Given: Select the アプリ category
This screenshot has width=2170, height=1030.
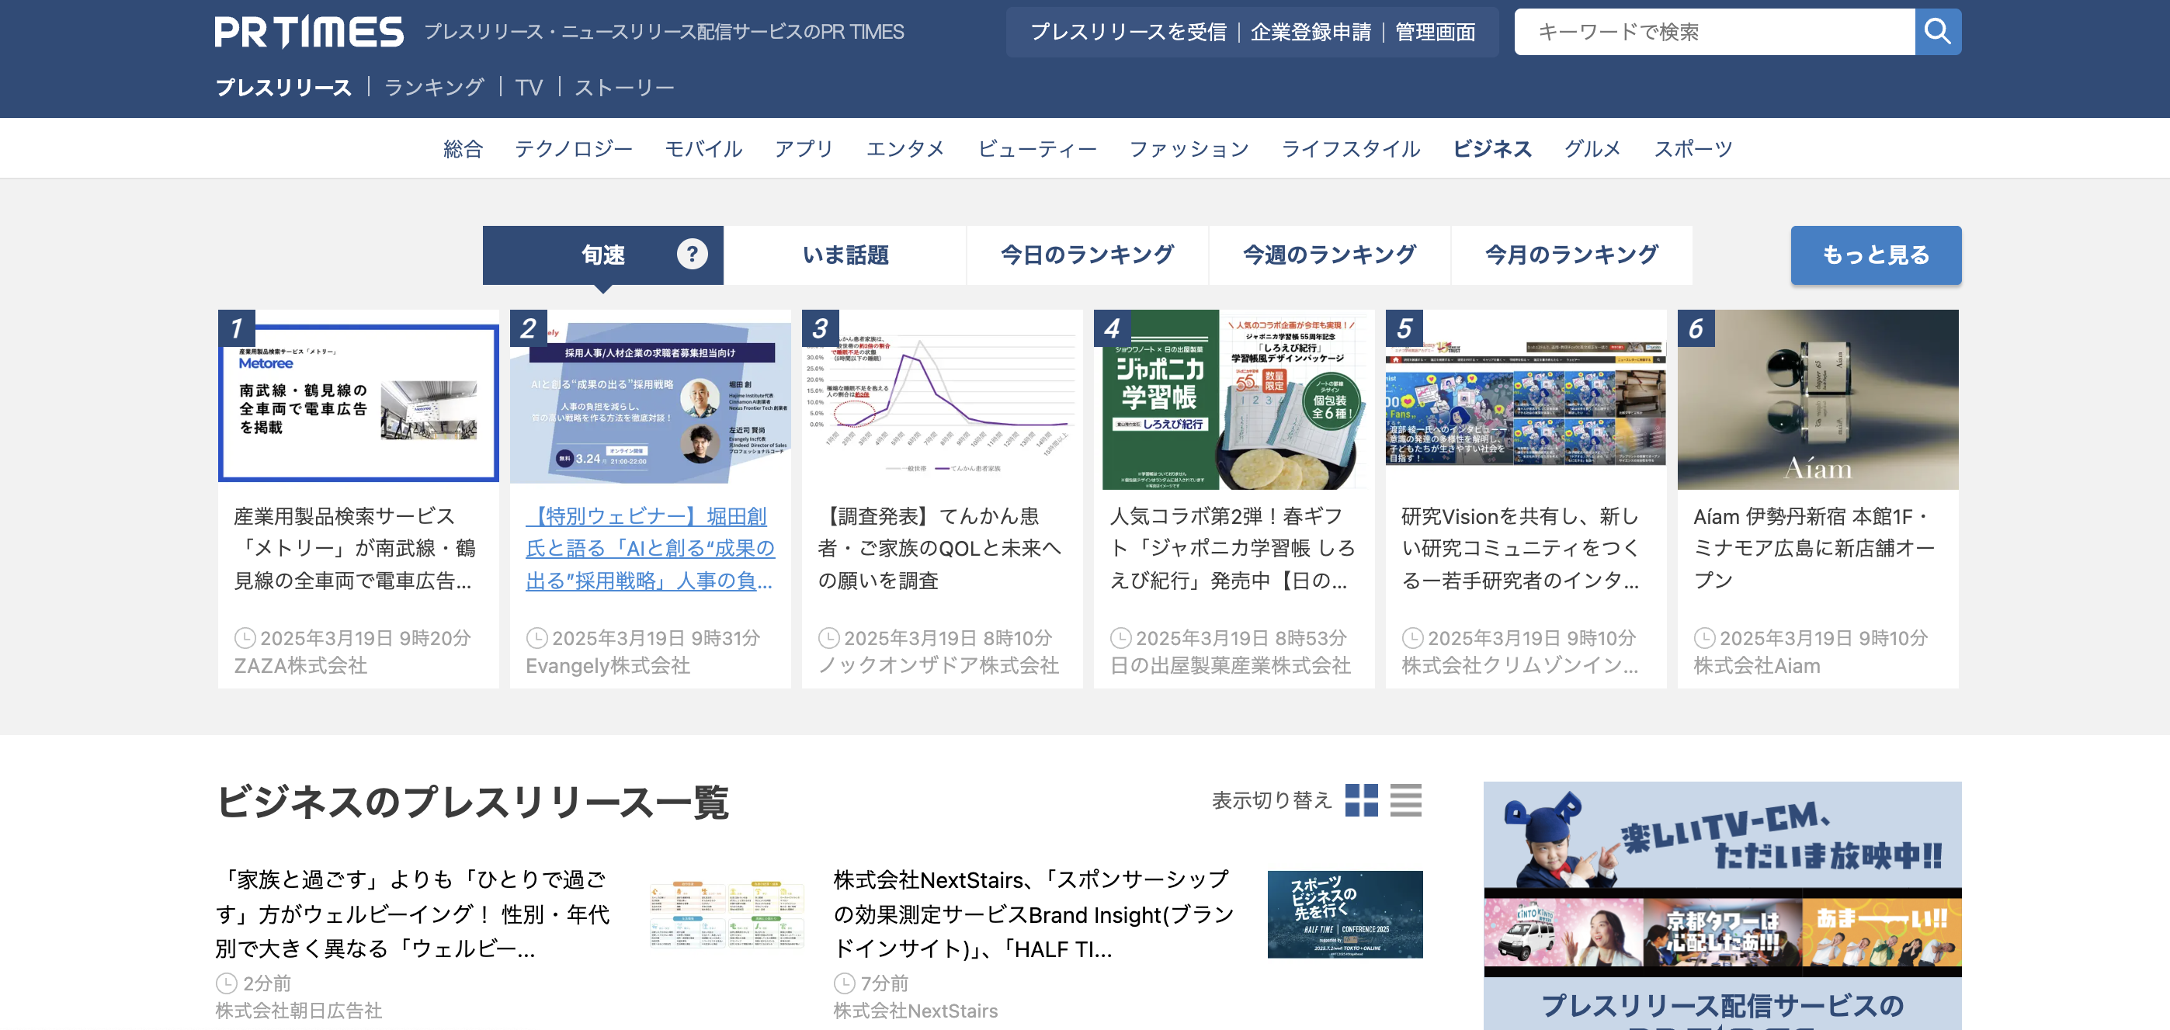Looking at the screenshot, I should tap(804, 149).
